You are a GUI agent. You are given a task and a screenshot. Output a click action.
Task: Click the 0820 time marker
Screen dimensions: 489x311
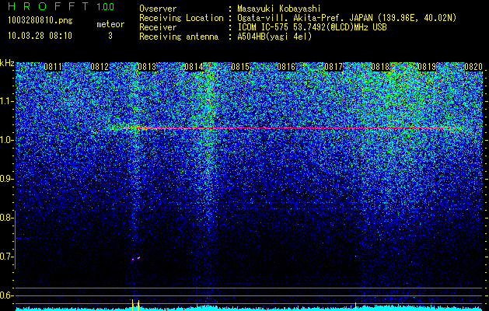(473, 67)
